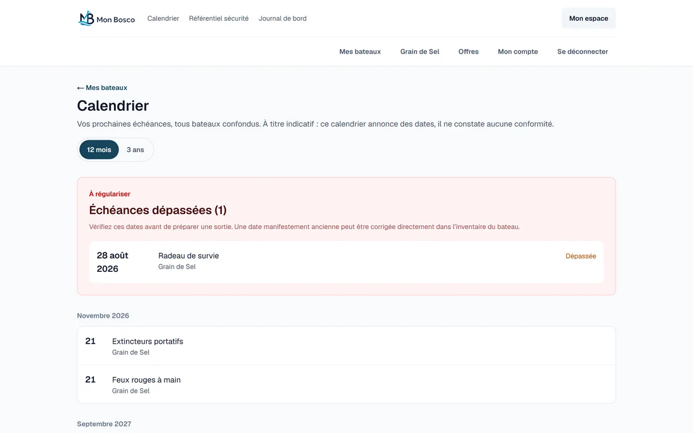Open the Calendrier menu item

(x=163, y=18)
